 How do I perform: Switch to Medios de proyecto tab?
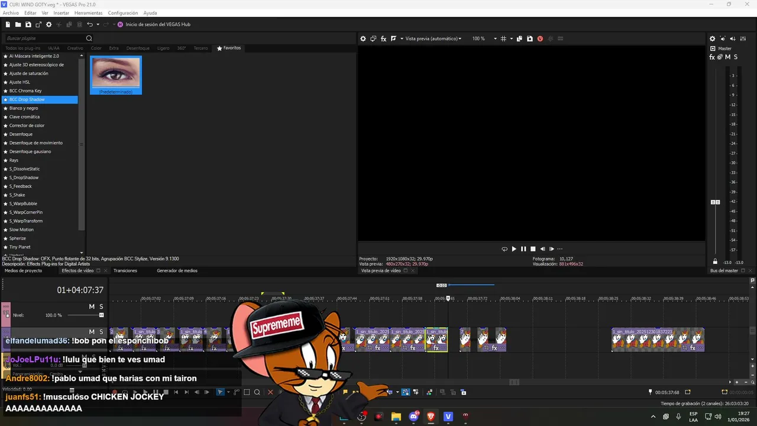click(23, 271)
